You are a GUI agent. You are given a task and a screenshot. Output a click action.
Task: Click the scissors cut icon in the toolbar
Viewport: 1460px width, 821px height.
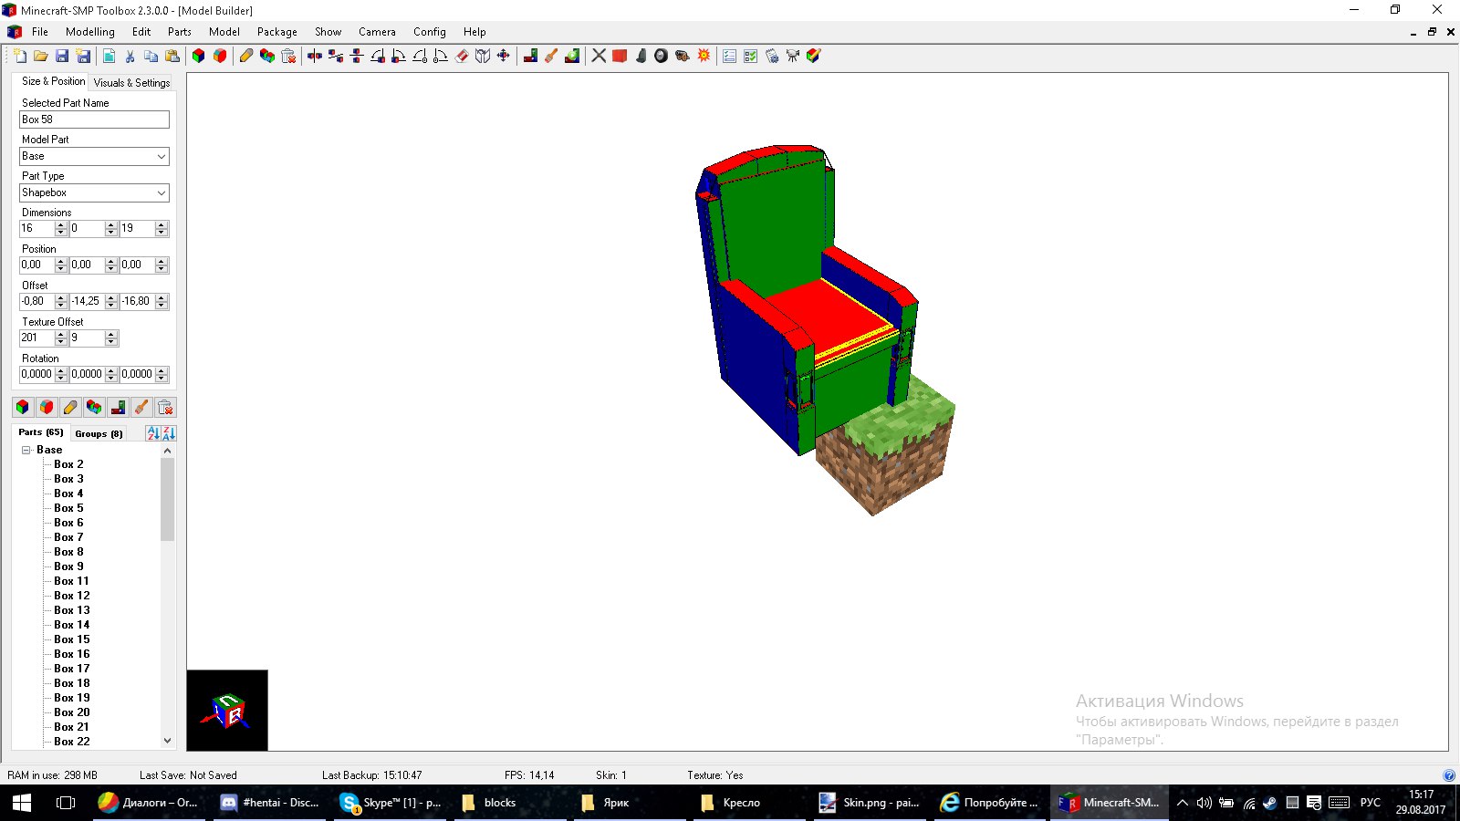(x=130, y=57)
